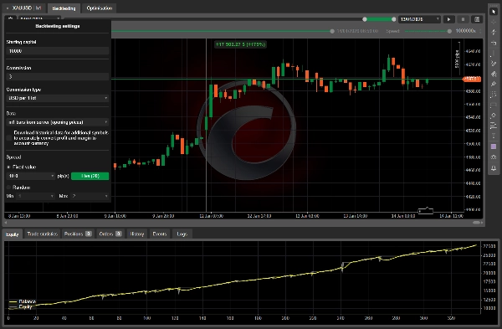Click the left handle of date range slider
The width and height of the screenshot is (502, 329).
click(365, 19)
